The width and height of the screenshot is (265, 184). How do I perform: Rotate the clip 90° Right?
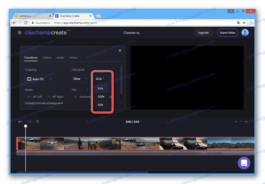[x=56, y=97]
